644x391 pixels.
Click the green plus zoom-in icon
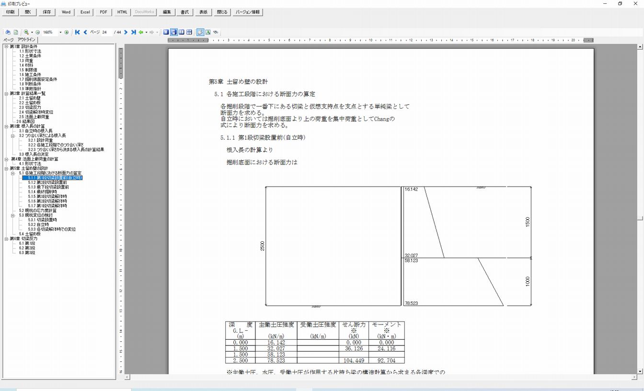click(67, 32)
